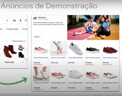
Task: Click the Tênis Beira Rio Flatform title link
Action: pos(41,83)
